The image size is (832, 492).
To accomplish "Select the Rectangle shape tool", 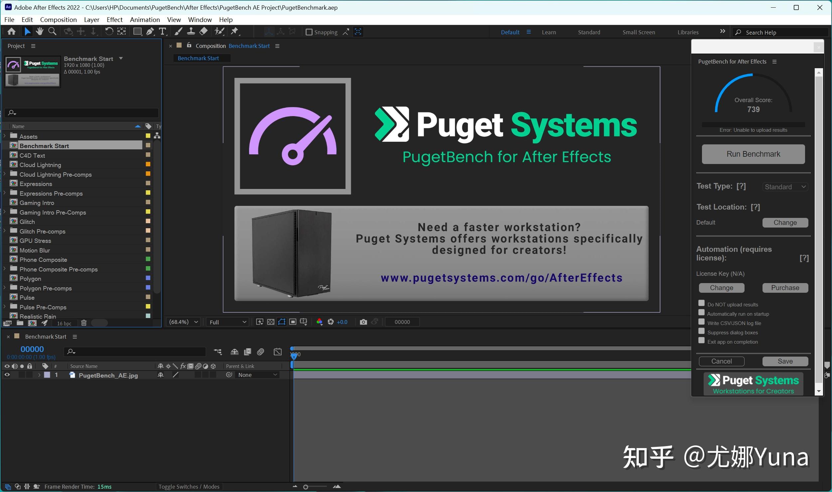I will (x=137, y=32).
